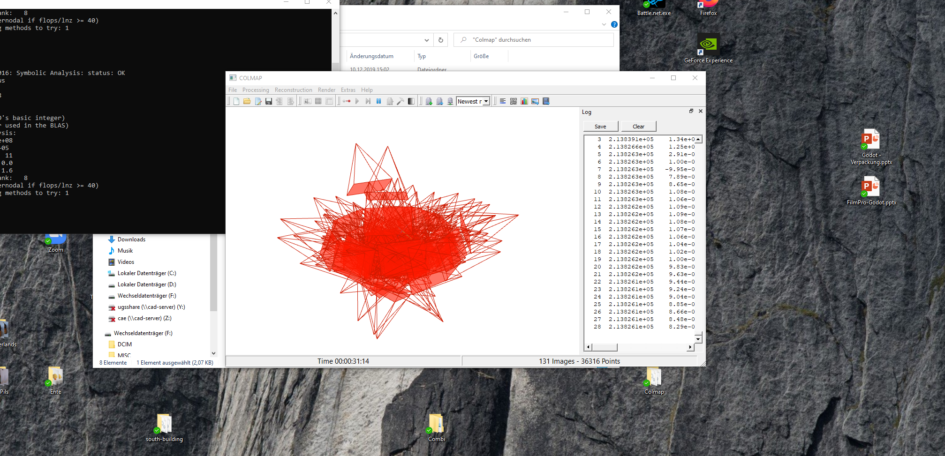This screenshot has width=945, height=456.
Task: Run a single reconstruction step
Action: click(x=368, y=101)
